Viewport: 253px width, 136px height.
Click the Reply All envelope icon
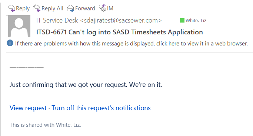[36, 8]
